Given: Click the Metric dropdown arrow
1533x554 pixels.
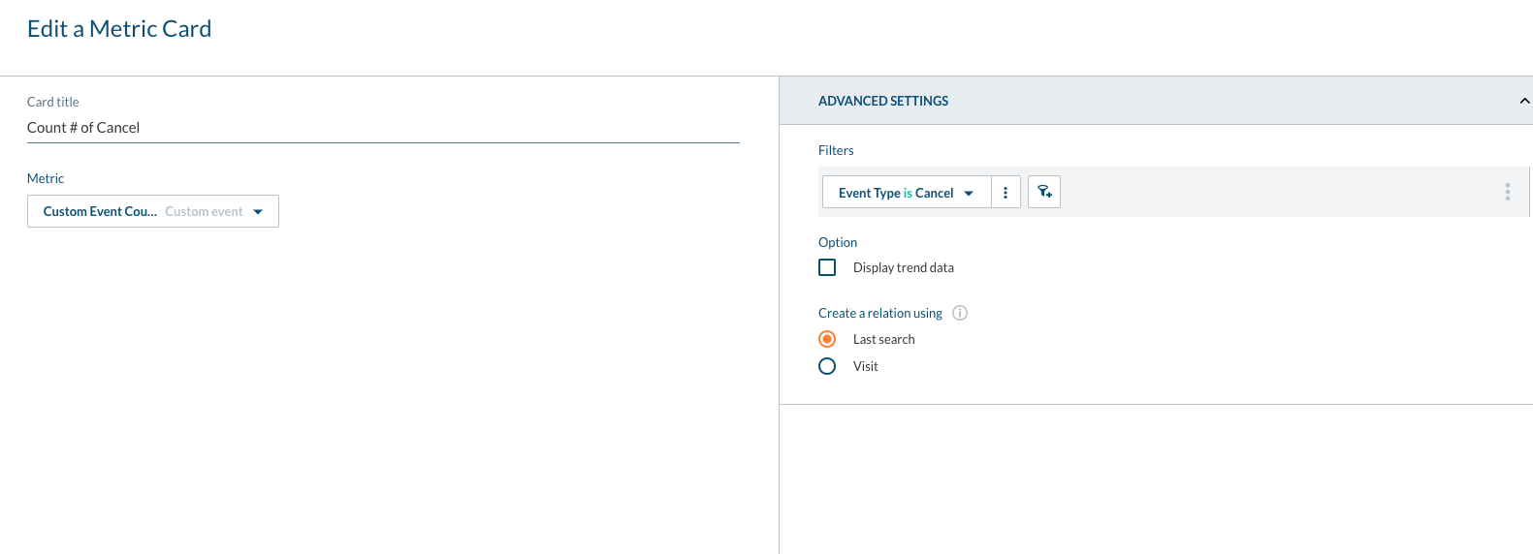Looking at the screenshot, I should [258, 212].
